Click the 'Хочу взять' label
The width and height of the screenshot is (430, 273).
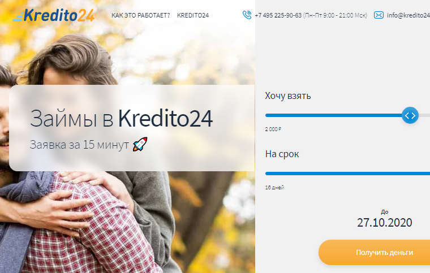[288, 96]
